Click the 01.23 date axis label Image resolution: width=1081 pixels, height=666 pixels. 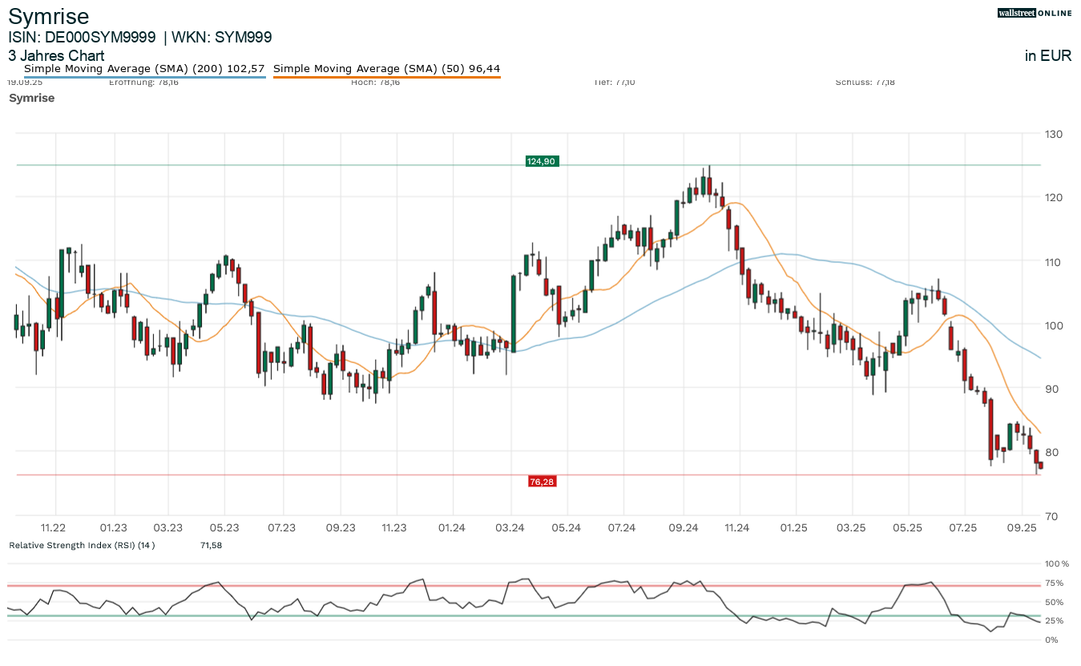click(x=114, y=527)
